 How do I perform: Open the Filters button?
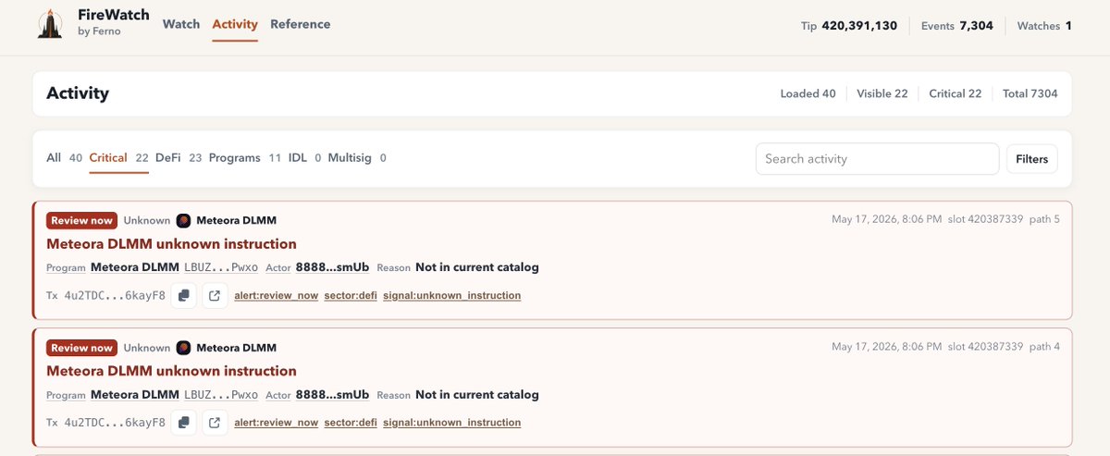[x=1031, y=159]
